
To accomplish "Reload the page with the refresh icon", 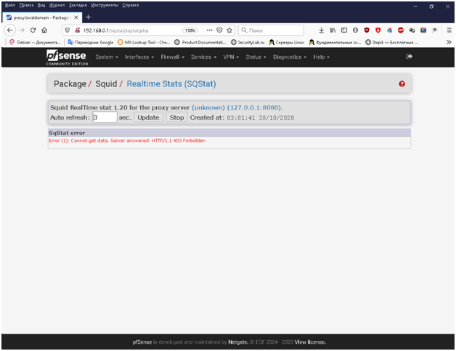I will [33, 30].
